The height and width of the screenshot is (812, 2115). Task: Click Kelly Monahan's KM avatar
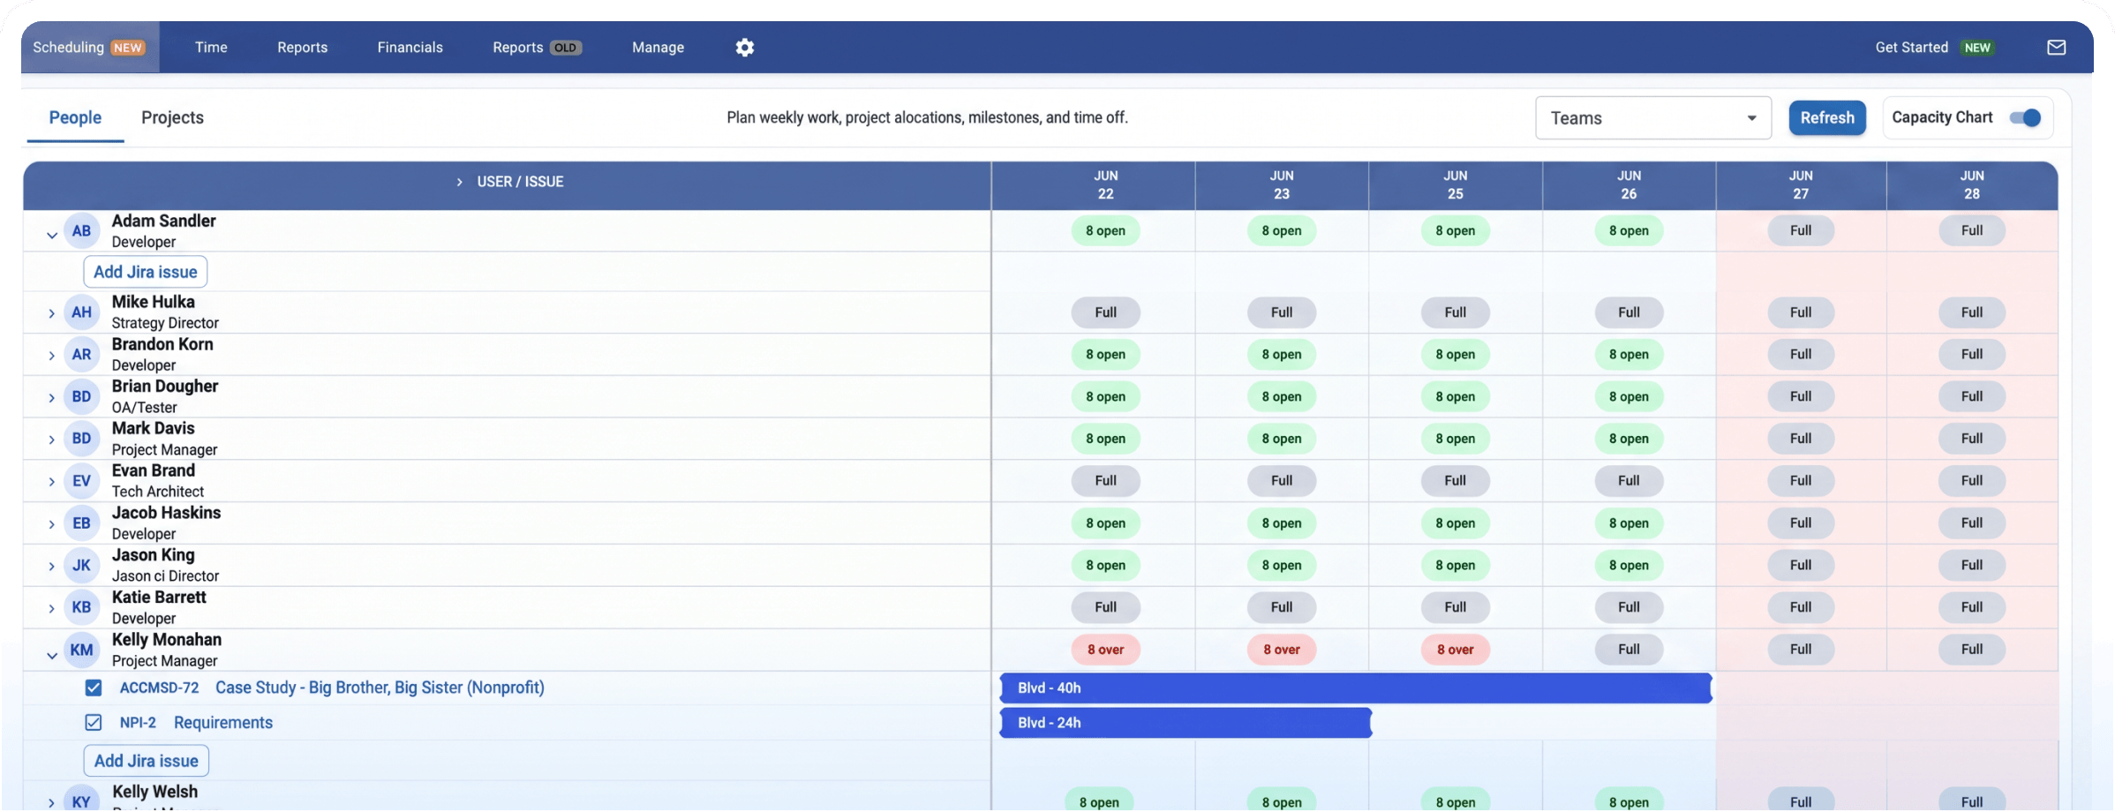[x=81, y=650]
